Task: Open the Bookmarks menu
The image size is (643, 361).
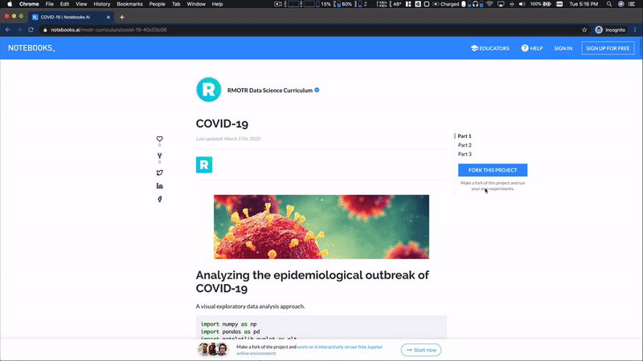Action: [x=129, y=4]
